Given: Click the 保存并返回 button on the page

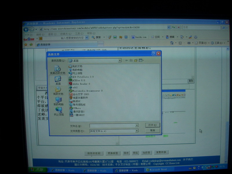Looking at the screenshot, I should 94,153.
